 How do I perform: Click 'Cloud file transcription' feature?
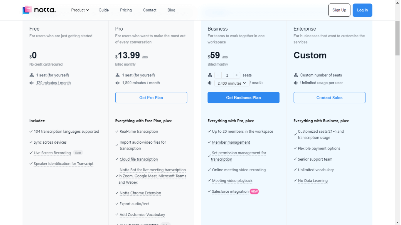[x=139, y=159]
